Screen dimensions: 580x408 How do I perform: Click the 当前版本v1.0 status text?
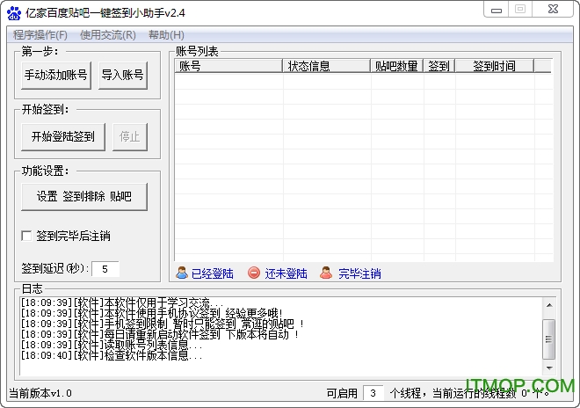click(x=40, y=393)
